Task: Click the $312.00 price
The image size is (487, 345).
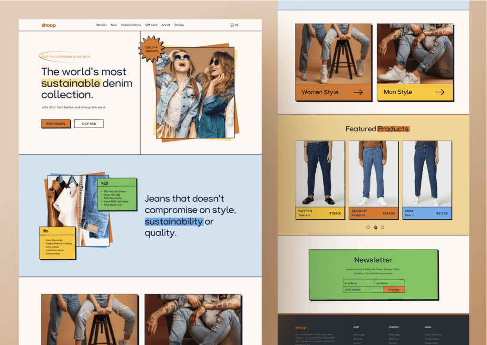Action: click(442, 214)
